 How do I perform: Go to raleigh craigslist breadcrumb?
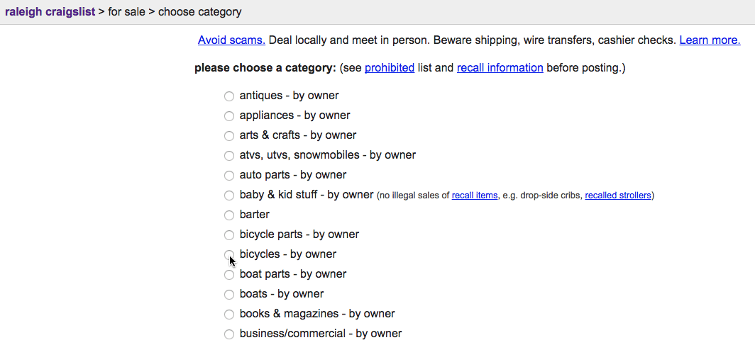[x=50, y=11]
